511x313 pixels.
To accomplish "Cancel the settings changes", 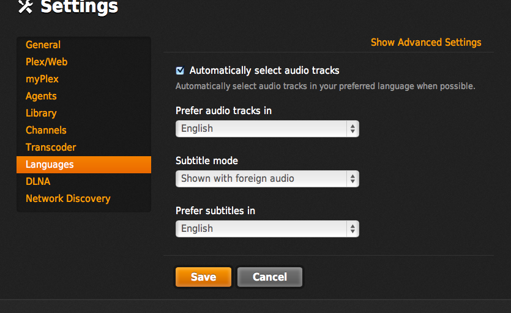I will 270,277.
